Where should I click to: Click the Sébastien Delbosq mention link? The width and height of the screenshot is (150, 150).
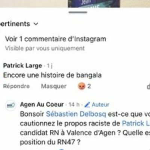[x=76, y=114]
